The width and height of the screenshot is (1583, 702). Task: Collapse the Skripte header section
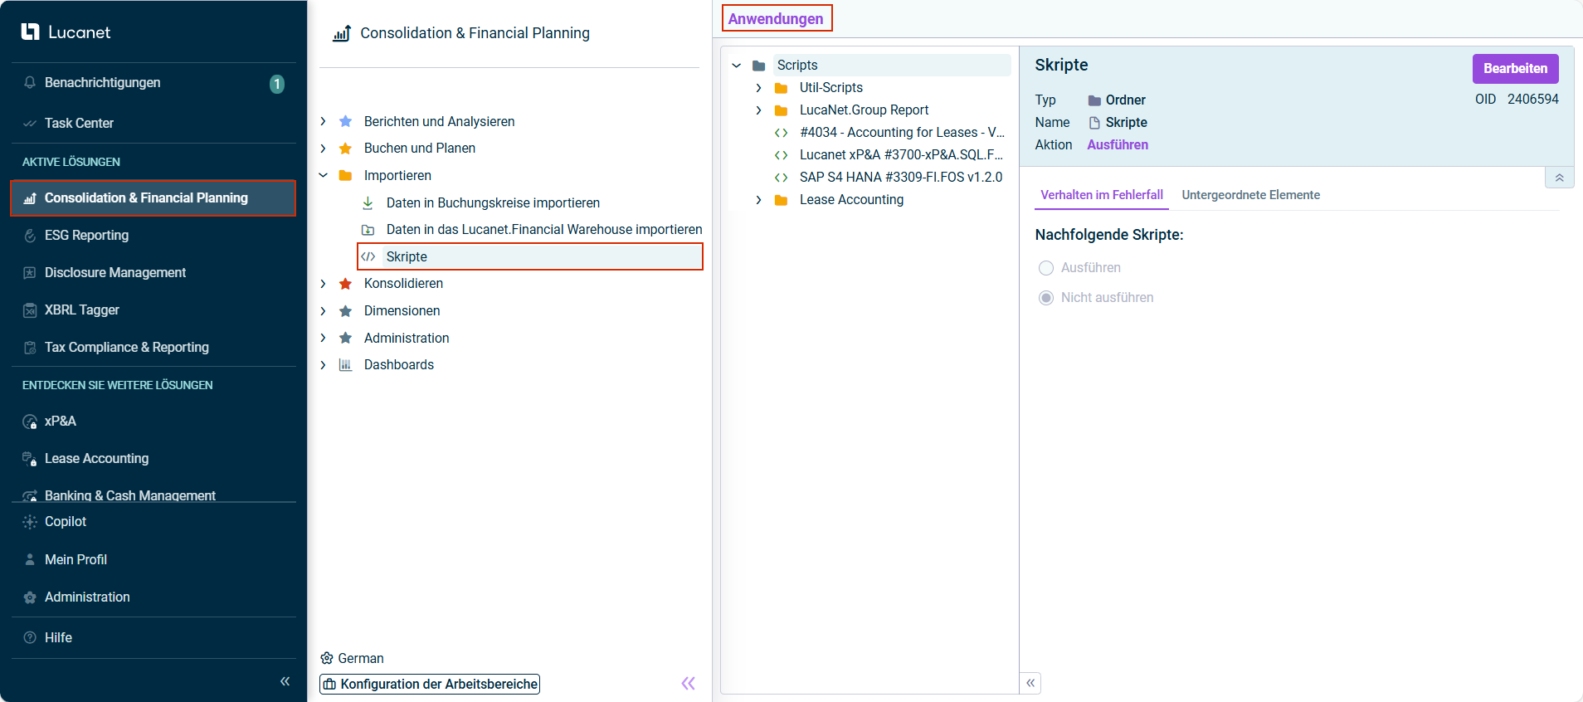(x=1559, y=178)
